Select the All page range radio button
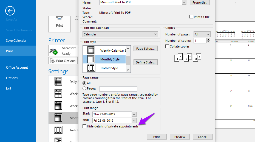The height and width of the screenshot is (142, 255). [84, 83]
